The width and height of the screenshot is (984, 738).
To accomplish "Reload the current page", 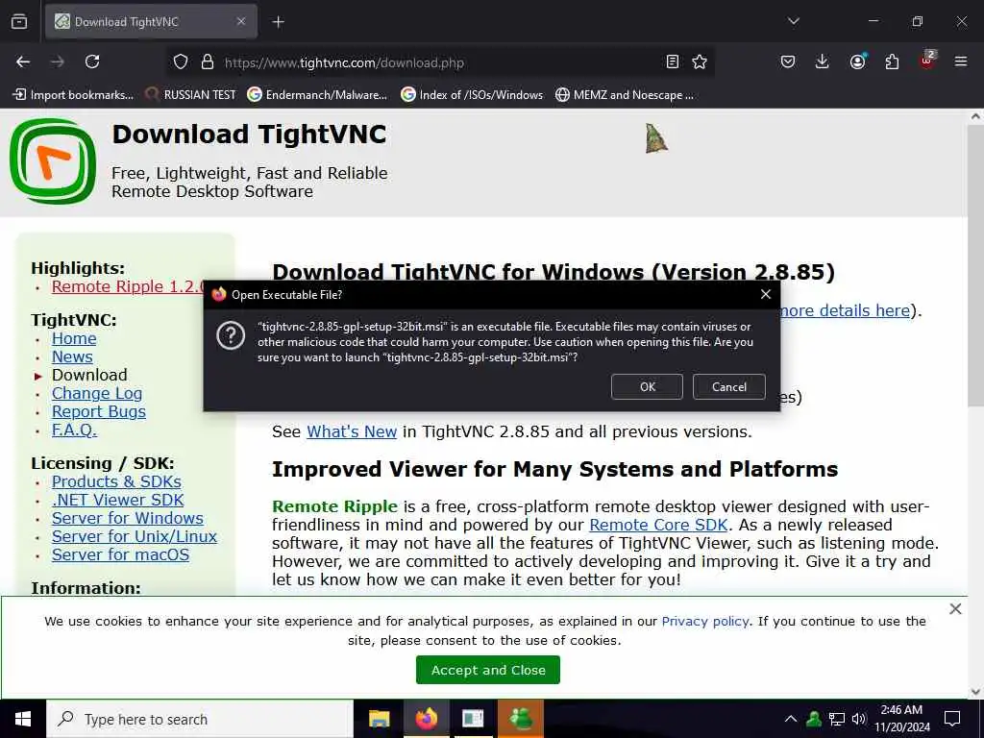I will [92, 61].
